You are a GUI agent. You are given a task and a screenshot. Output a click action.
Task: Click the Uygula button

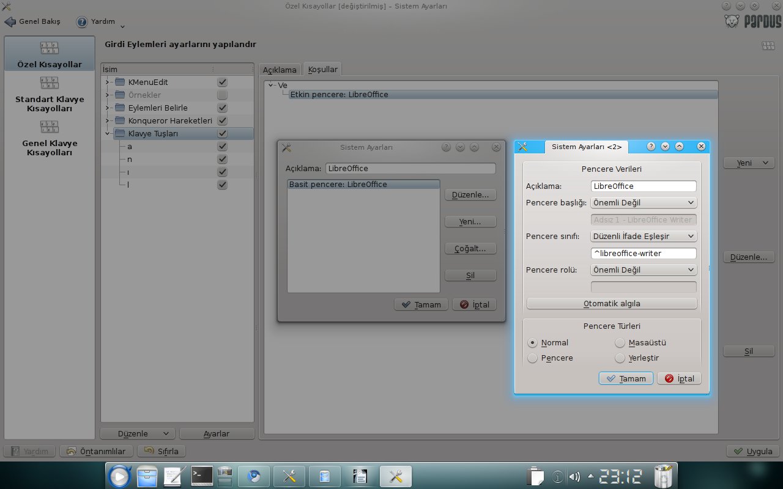pos(753,451)
